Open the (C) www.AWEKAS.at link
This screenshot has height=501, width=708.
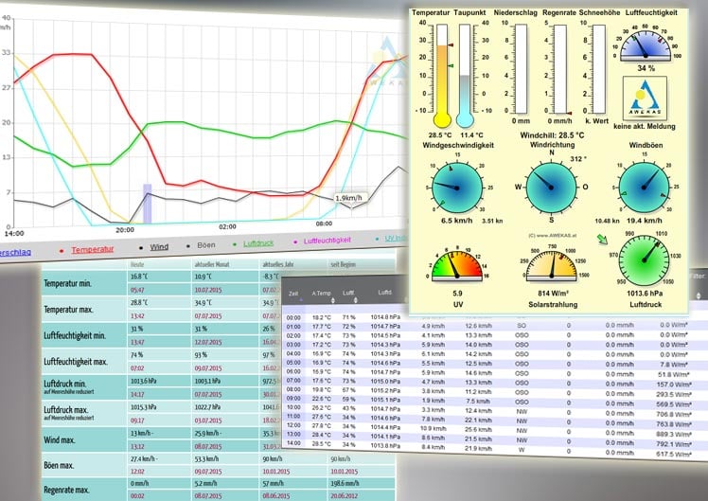pyautogui.click(x=552, y=236)
